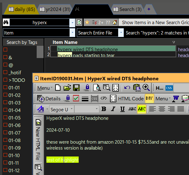Viewport: 189px width, 175px height.
Task: Click the Details button
Action: (x=49, y=99)
